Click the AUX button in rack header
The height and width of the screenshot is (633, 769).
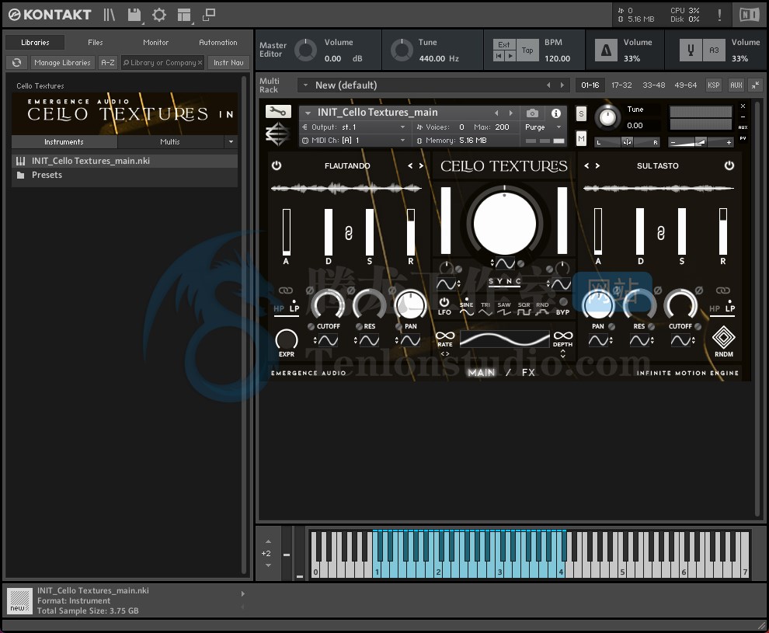(736, 85)
